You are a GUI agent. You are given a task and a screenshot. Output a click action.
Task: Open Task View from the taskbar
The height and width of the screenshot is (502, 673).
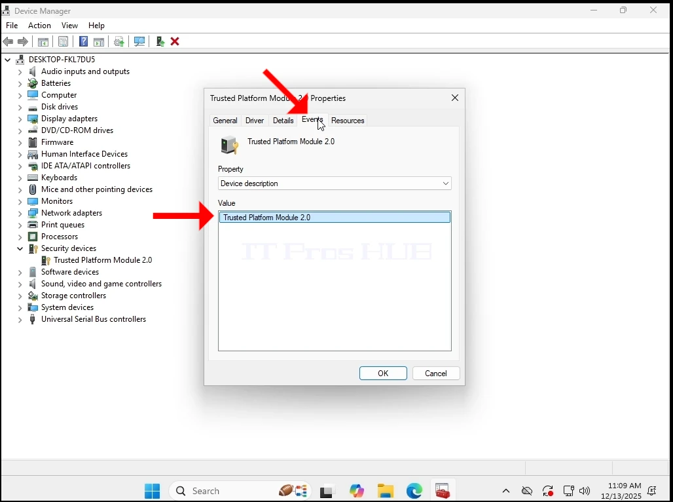(x=327, y=491)
